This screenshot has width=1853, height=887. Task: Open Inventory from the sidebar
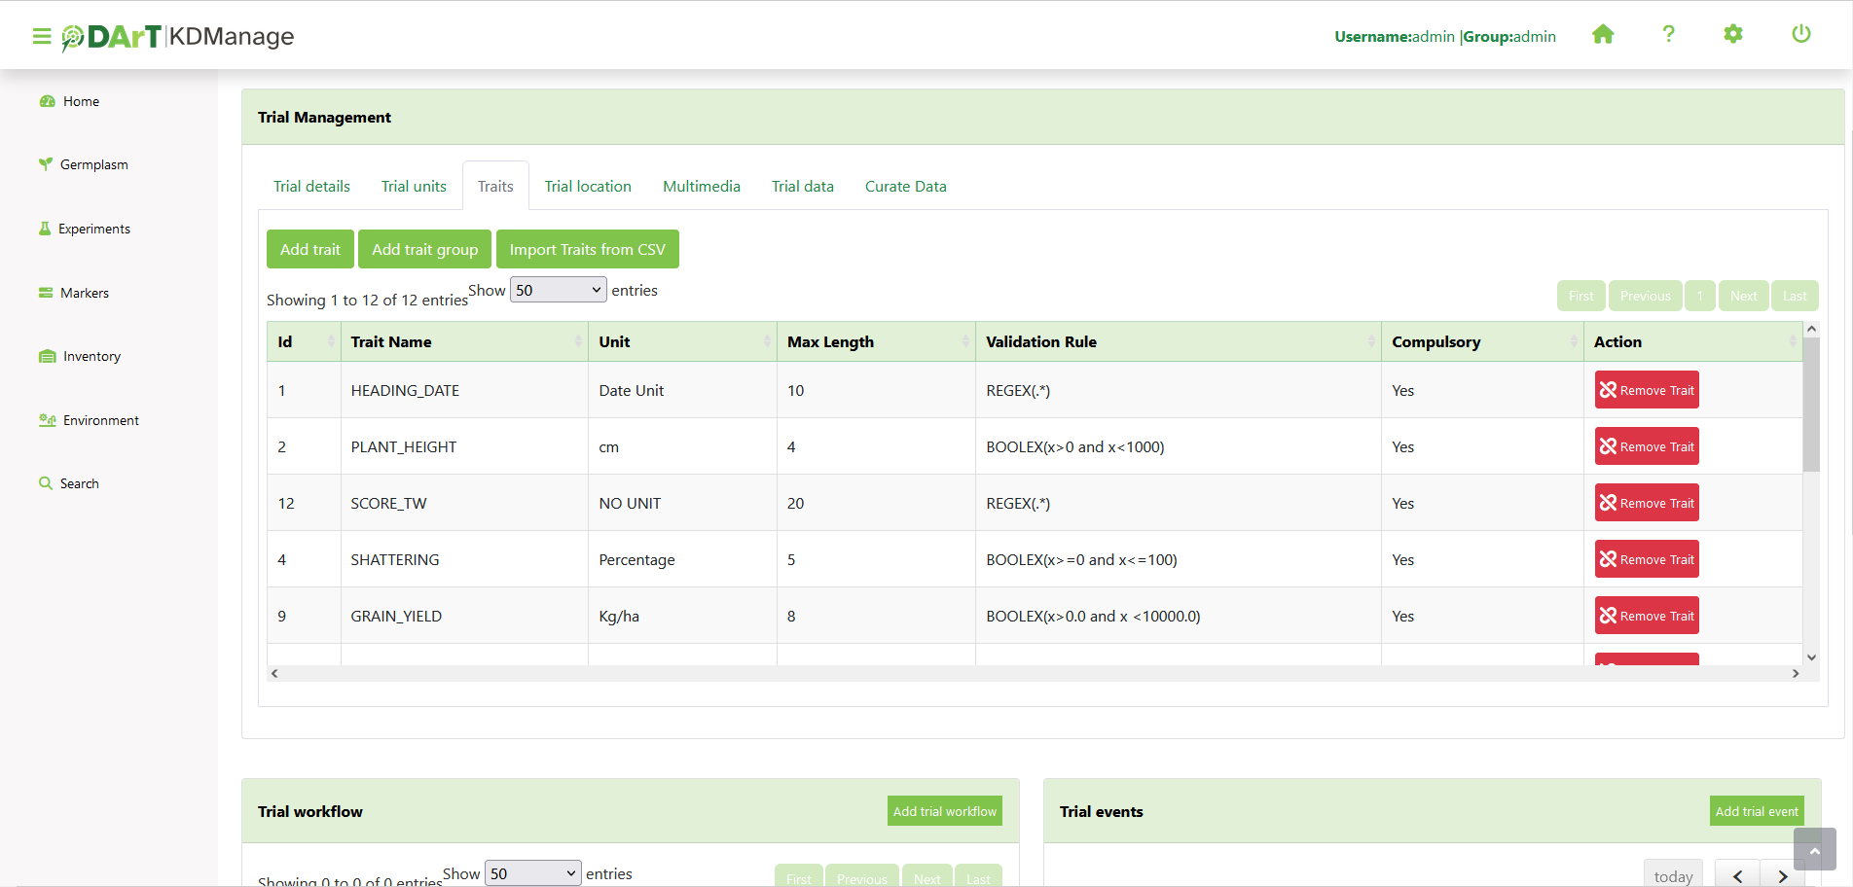(x=91, y=356)
